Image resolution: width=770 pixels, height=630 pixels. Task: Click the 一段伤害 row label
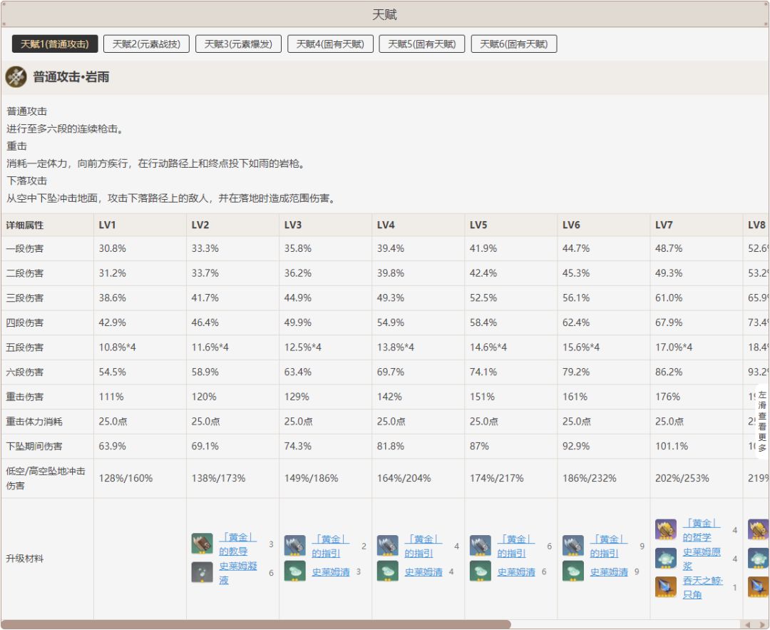[24, 249]
